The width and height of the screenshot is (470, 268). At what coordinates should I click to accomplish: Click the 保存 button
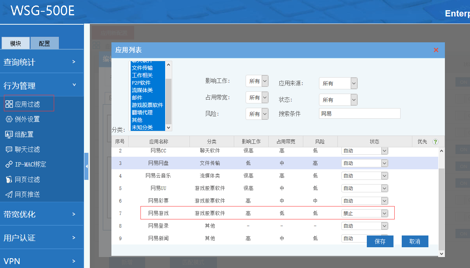pos(380,241)
